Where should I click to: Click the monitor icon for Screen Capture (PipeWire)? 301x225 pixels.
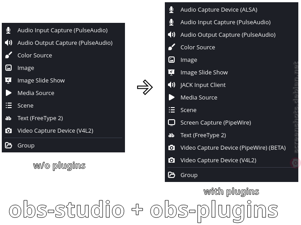172,122
